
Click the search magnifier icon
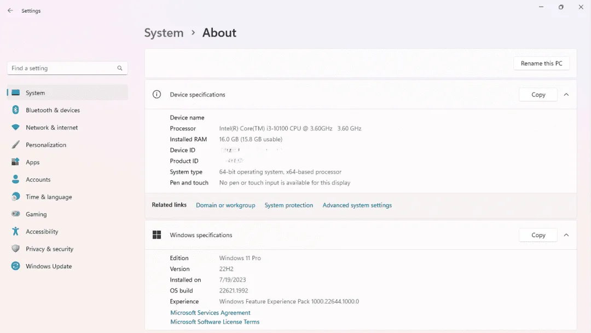[x=120, y=68]
